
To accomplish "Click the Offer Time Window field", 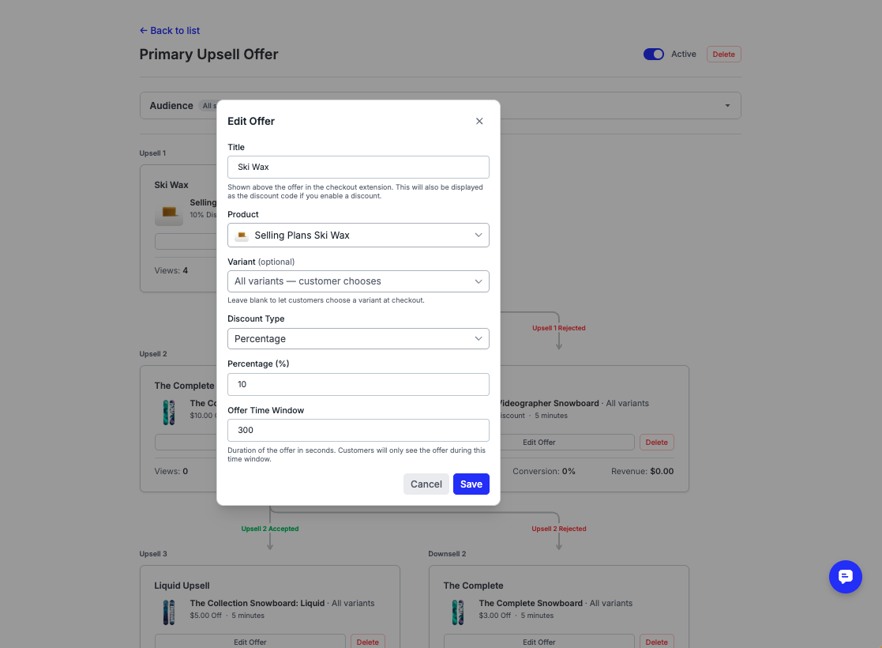I will 358,430.
